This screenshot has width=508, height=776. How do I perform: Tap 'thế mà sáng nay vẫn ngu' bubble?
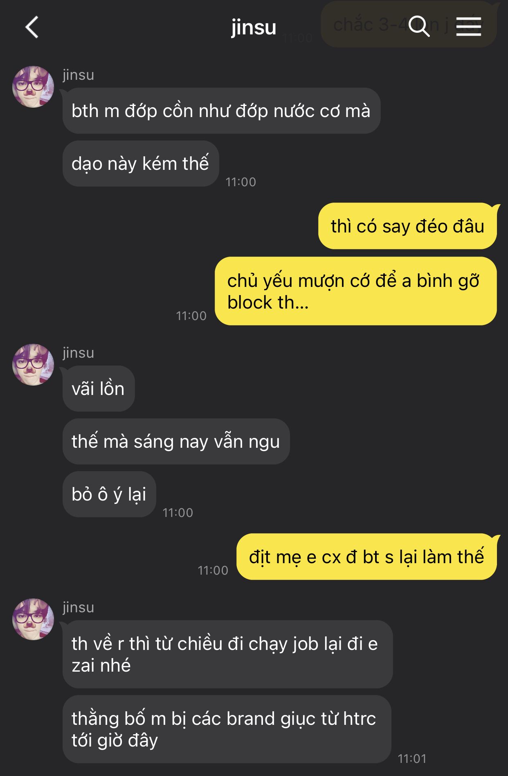point(176,441)
